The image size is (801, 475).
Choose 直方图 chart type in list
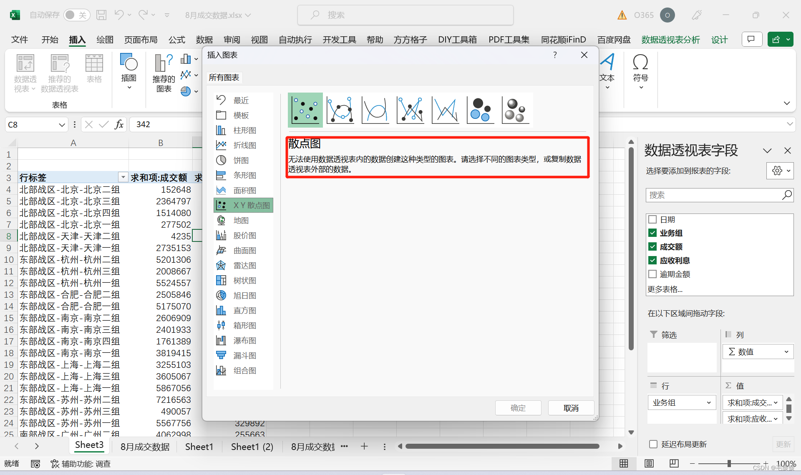point(243,310)
